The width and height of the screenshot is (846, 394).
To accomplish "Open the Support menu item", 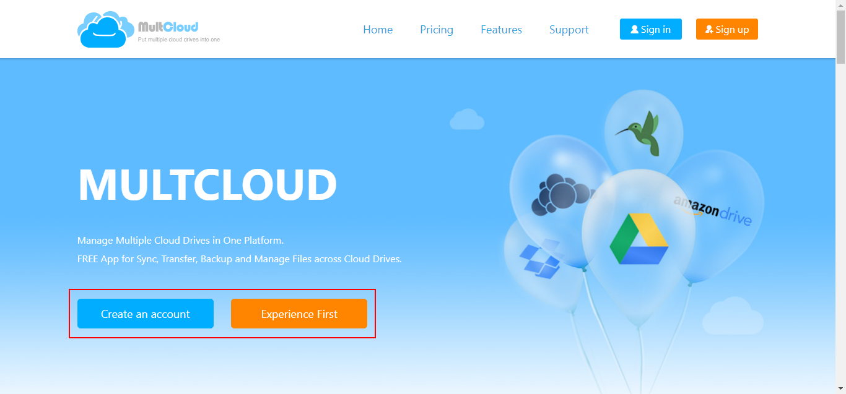I will 569,30.
